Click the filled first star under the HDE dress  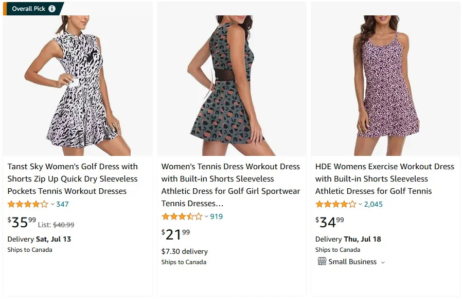(x=318, y=204)
